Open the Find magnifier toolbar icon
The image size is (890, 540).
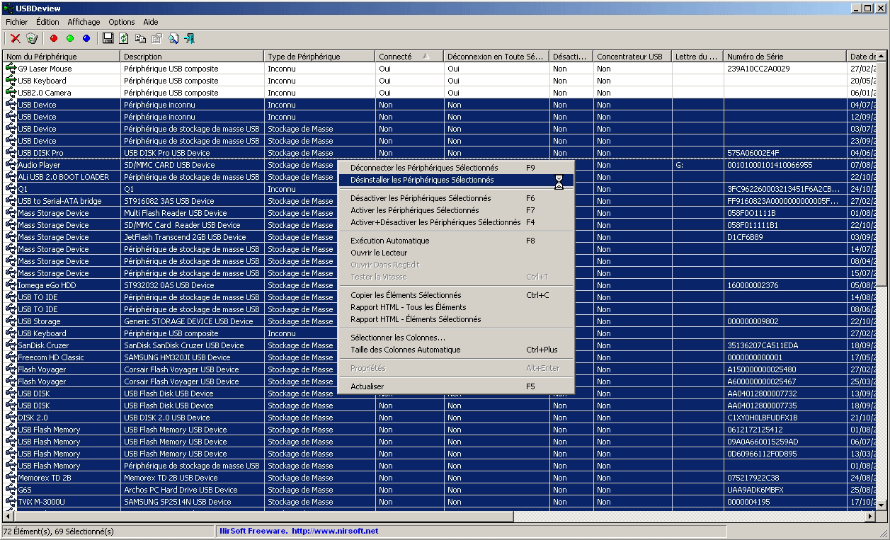[173, 38]
